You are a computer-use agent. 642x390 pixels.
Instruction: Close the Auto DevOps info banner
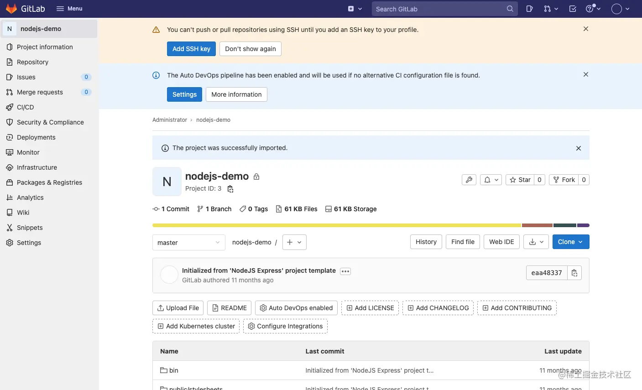[586, 74]
